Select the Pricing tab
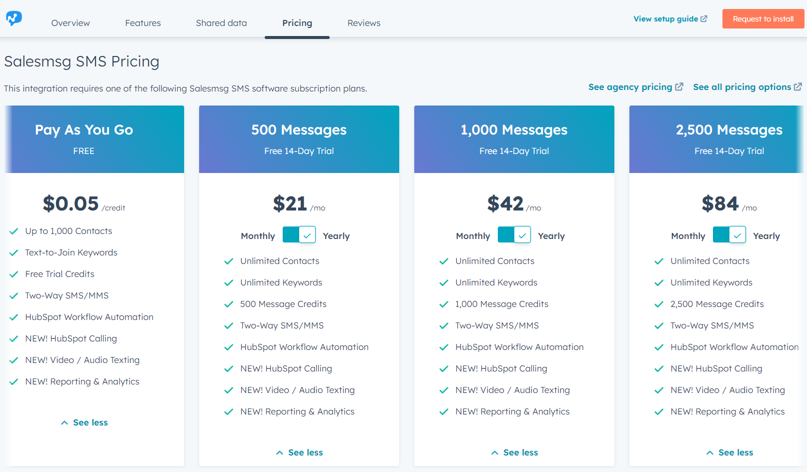The image size is (807, 472). [297, 23]
